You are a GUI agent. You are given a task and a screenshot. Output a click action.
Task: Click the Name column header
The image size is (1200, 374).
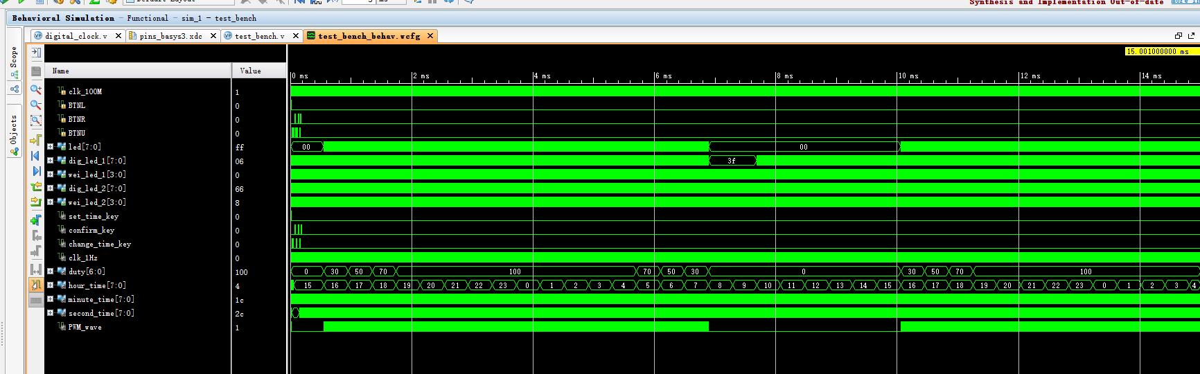click(138, 71)
